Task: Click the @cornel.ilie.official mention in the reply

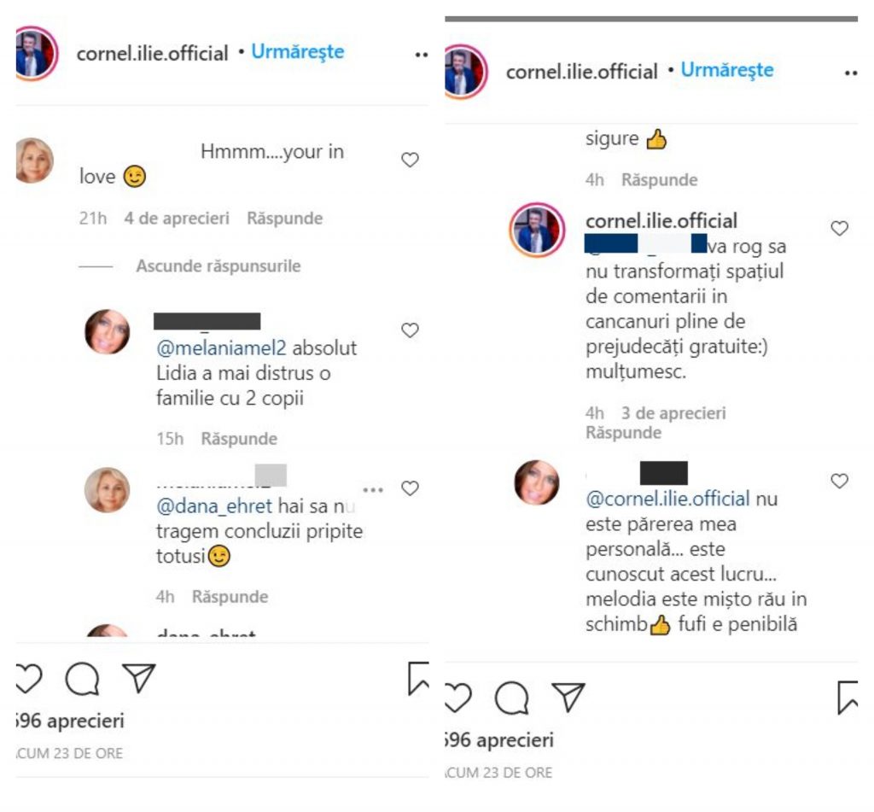Action: (667, 499)
